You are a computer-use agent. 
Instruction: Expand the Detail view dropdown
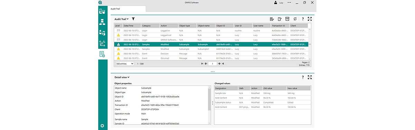tap(122, 77)
